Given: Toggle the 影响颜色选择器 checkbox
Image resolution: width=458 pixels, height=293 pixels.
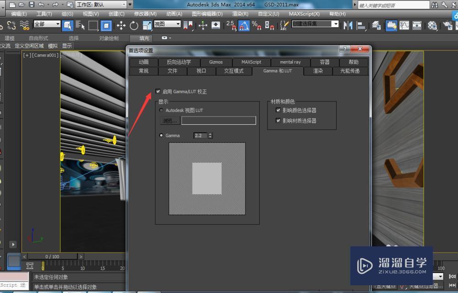Looking at the screenshot, I should click(278, 110).
